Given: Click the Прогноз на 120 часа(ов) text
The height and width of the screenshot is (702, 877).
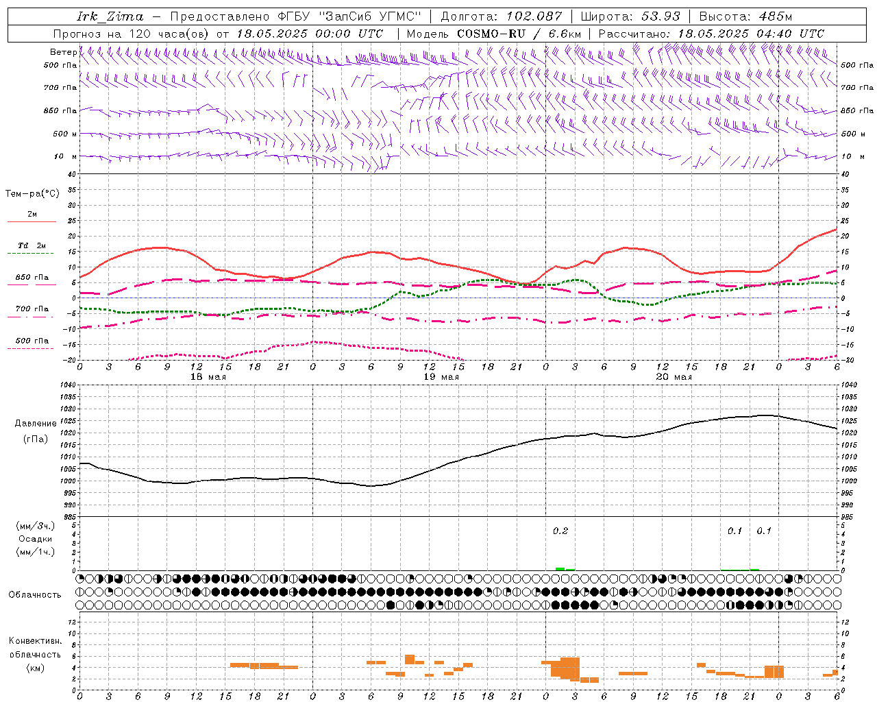Looking at the screenshot, I should click(132, 34).
